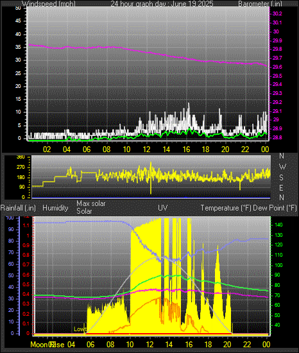Click the 270 wind direction axis value
299x353 pixels.
pyautogui.click(x=21, y=168)
